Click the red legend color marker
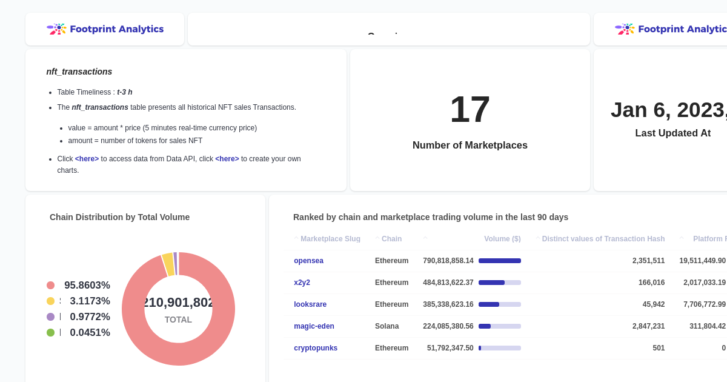727x382 pixels. click(x=51, y=285)
